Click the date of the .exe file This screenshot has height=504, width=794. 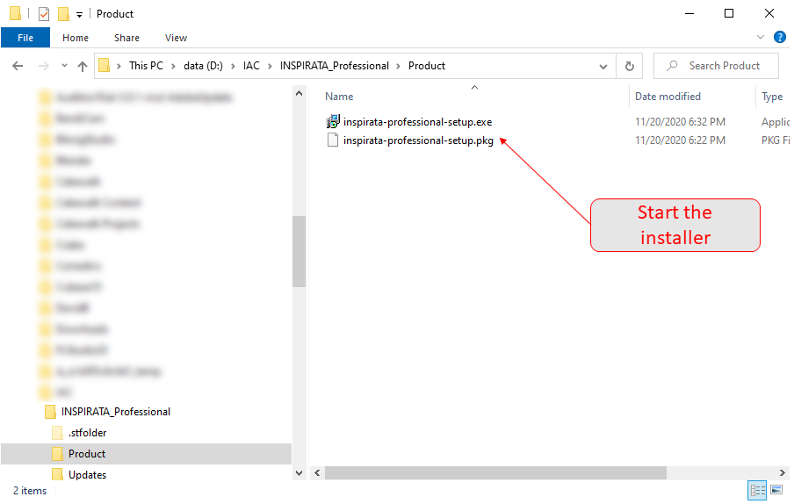point(680,122)
